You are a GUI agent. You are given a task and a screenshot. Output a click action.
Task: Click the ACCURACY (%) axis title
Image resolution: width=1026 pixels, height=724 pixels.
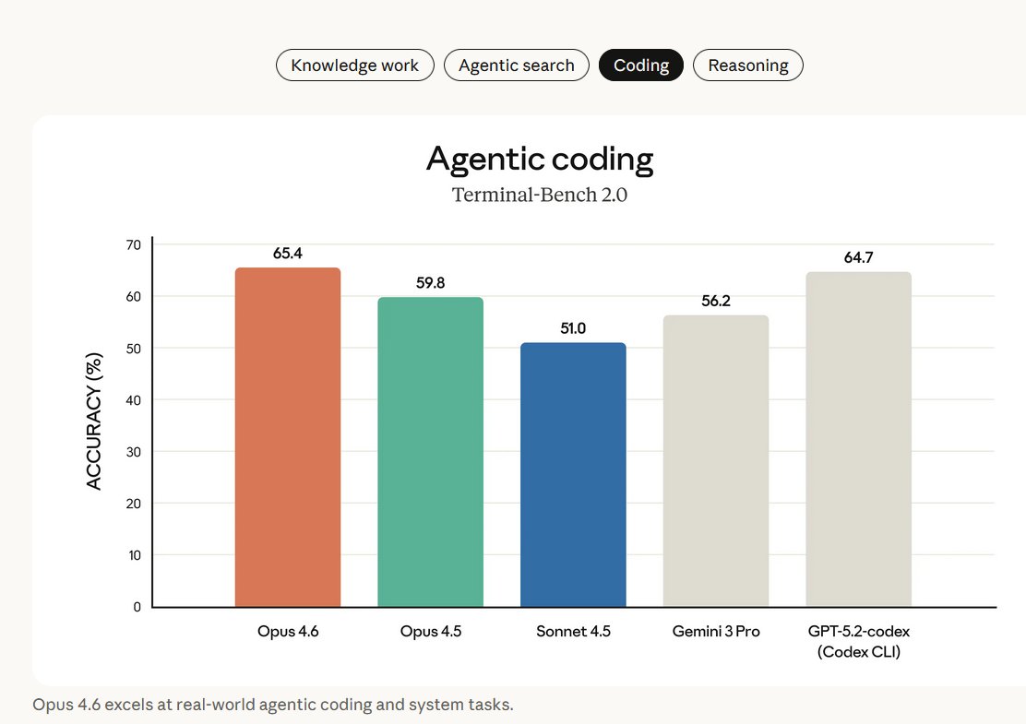[94, 422]
